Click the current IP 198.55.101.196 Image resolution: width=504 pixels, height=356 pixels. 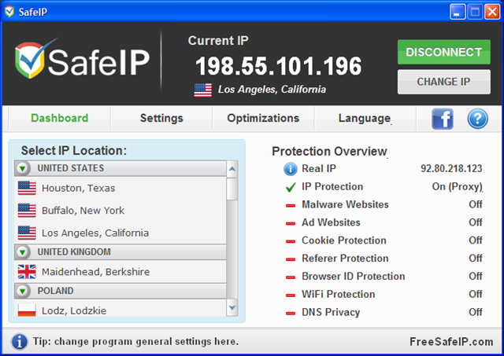pyautogui.click(x=278, y=66)
